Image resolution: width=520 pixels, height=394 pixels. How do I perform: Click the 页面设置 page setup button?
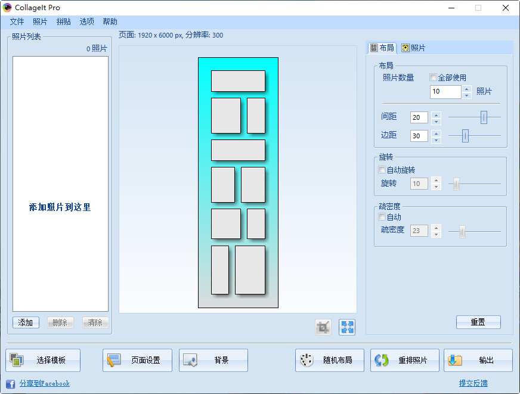pos(137,360)
